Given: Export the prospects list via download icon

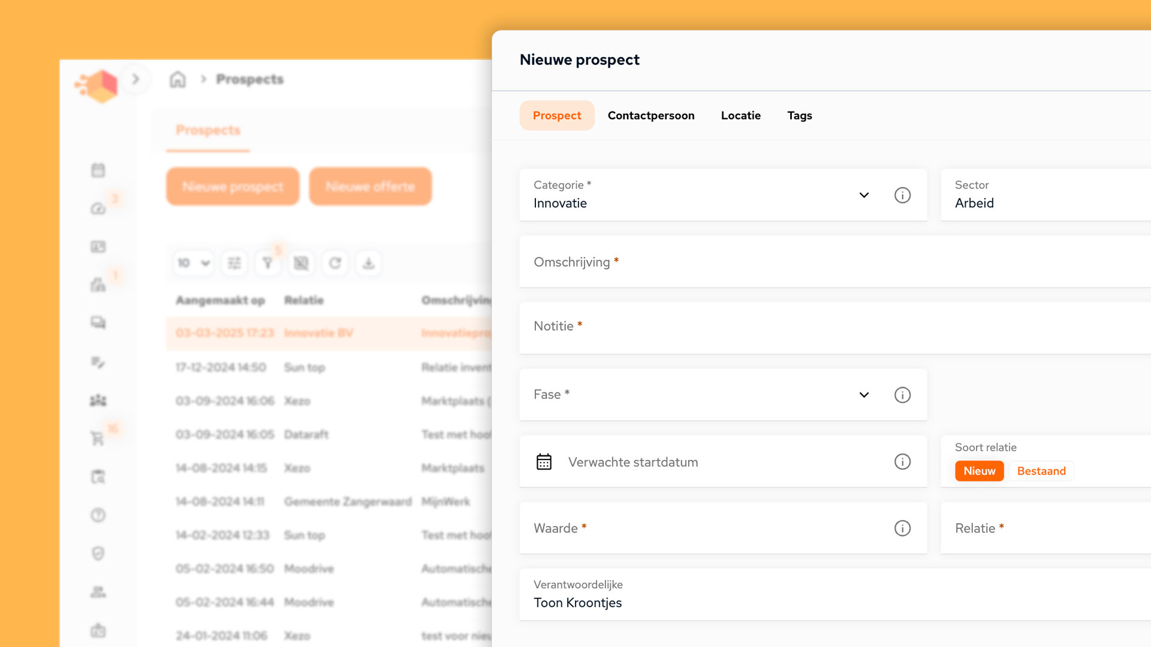Looking at the screenshot, I should pos(369,262).
